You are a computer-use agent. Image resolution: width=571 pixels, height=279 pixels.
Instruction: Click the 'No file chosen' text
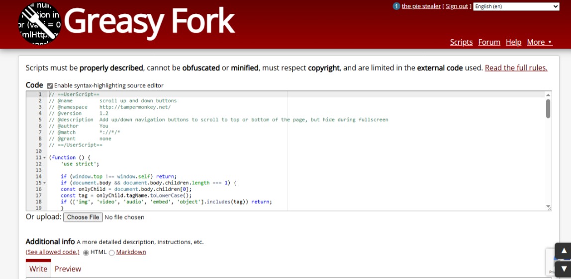(124, 217)
